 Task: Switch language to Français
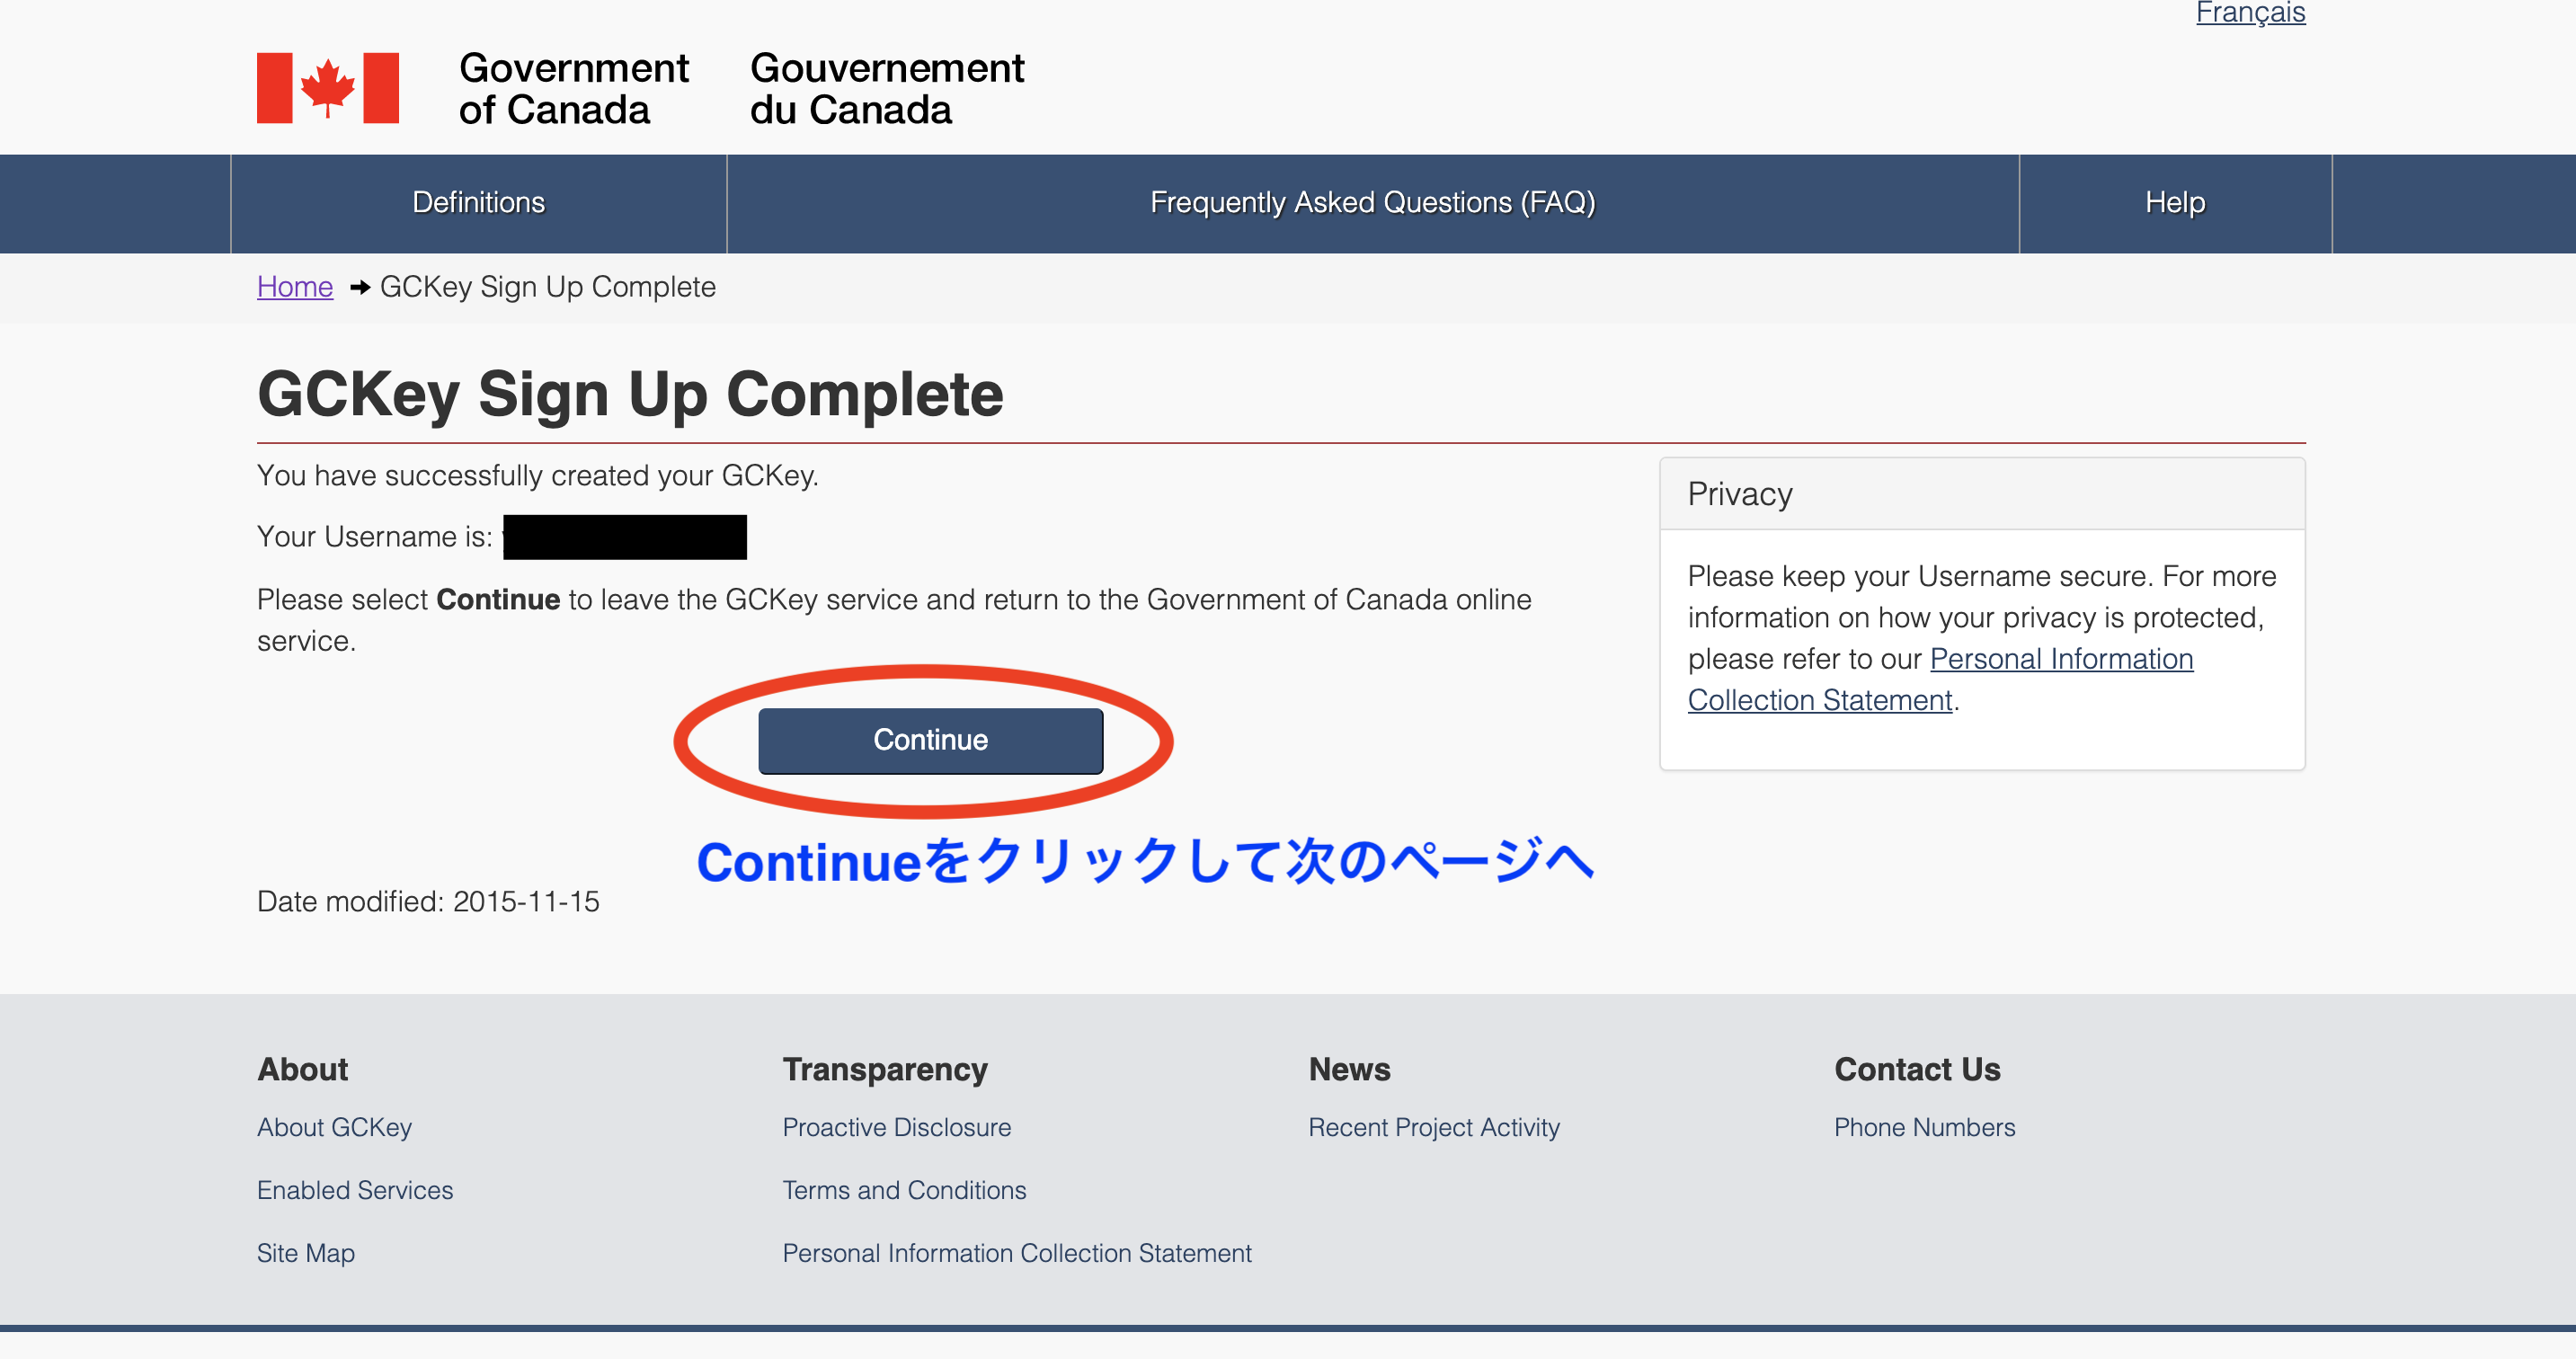2249,13
